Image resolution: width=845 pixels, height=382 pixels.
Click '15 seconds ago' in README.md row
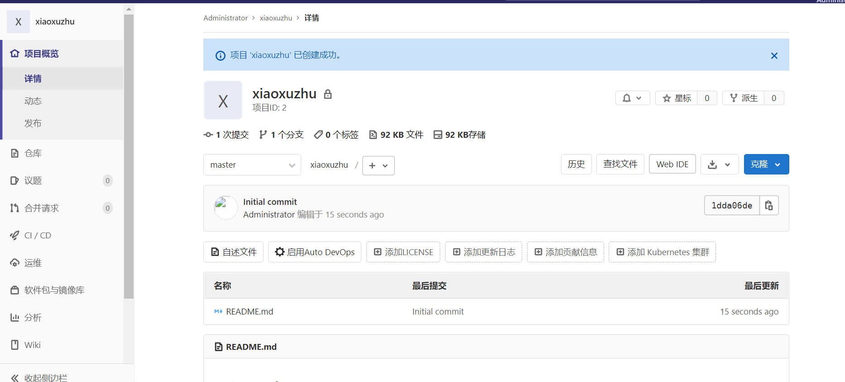click(749, 311)
